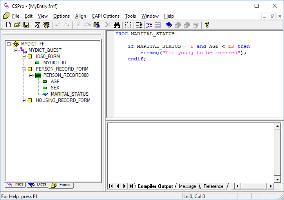Click the binoculars Find icon
The width and height of the screenshot is (284, 200).
[117, 25]
